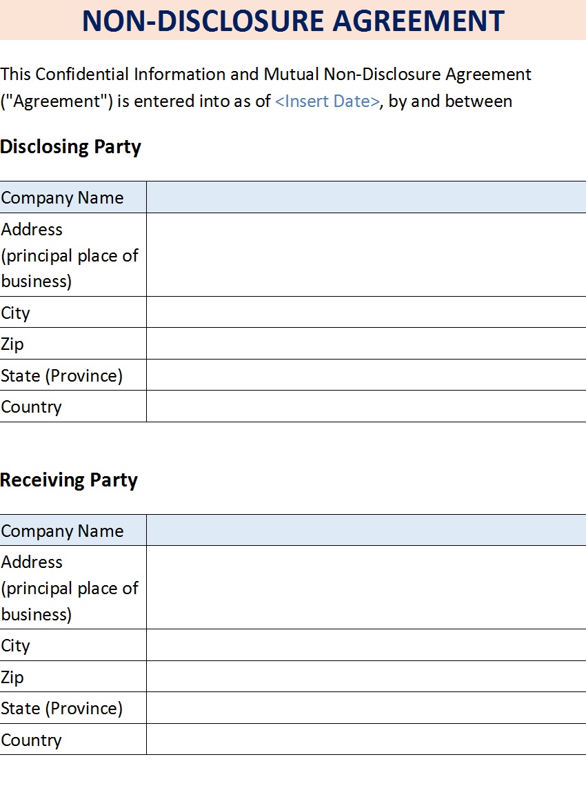Select the Disclosing Party Company Name field
This screenshot has height=806, width=586.
(366, 197)
